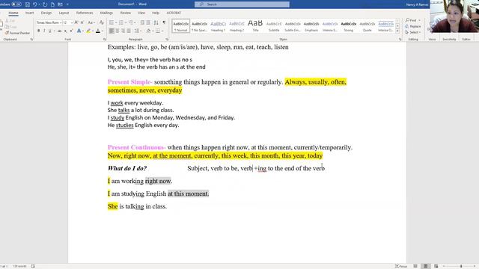Expand the Customize Quick Access Toolbar menu

[x=67, y=4]
